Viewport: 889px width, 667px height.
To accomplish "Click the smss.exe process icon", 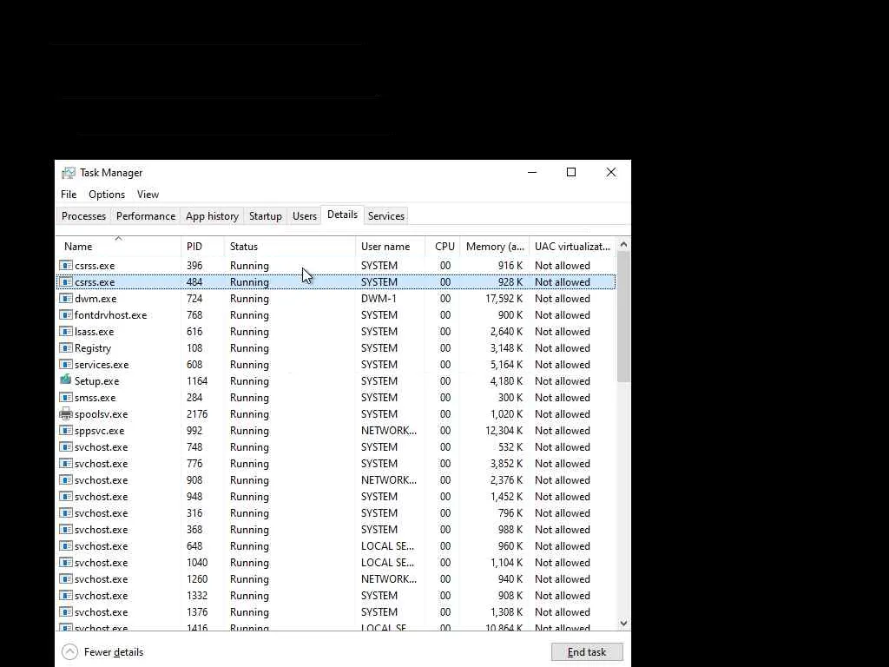I will coord(66,397).
